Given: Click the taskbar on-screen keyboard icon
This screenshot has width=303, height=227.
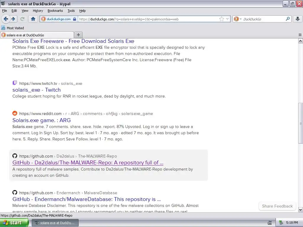Looking at the screenshot, I should tap(270, 223).
